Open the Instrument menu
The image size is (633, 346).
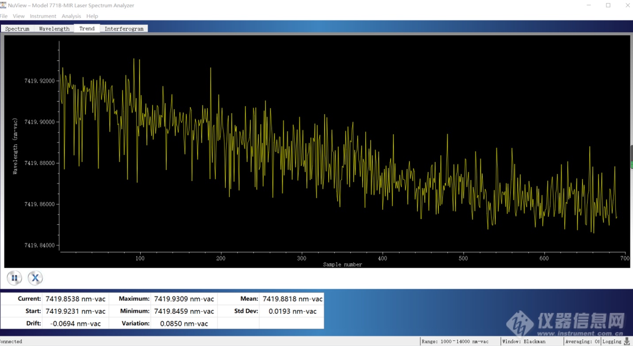[x=43, y=16]
